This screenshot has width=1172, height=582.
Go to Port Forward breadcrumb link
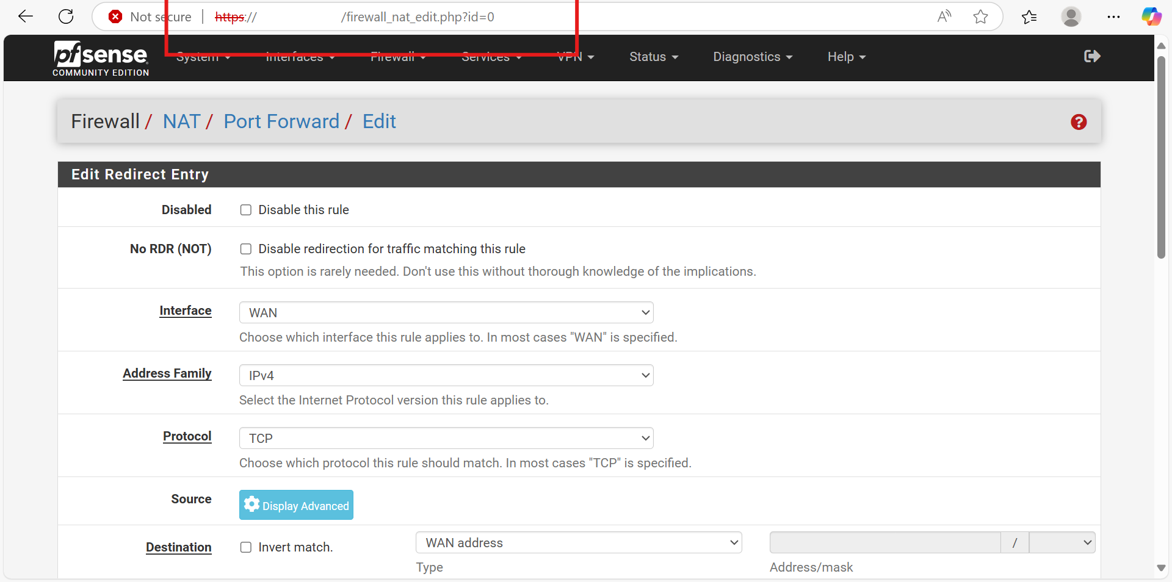pyautogui.click(x=281, y=121)
